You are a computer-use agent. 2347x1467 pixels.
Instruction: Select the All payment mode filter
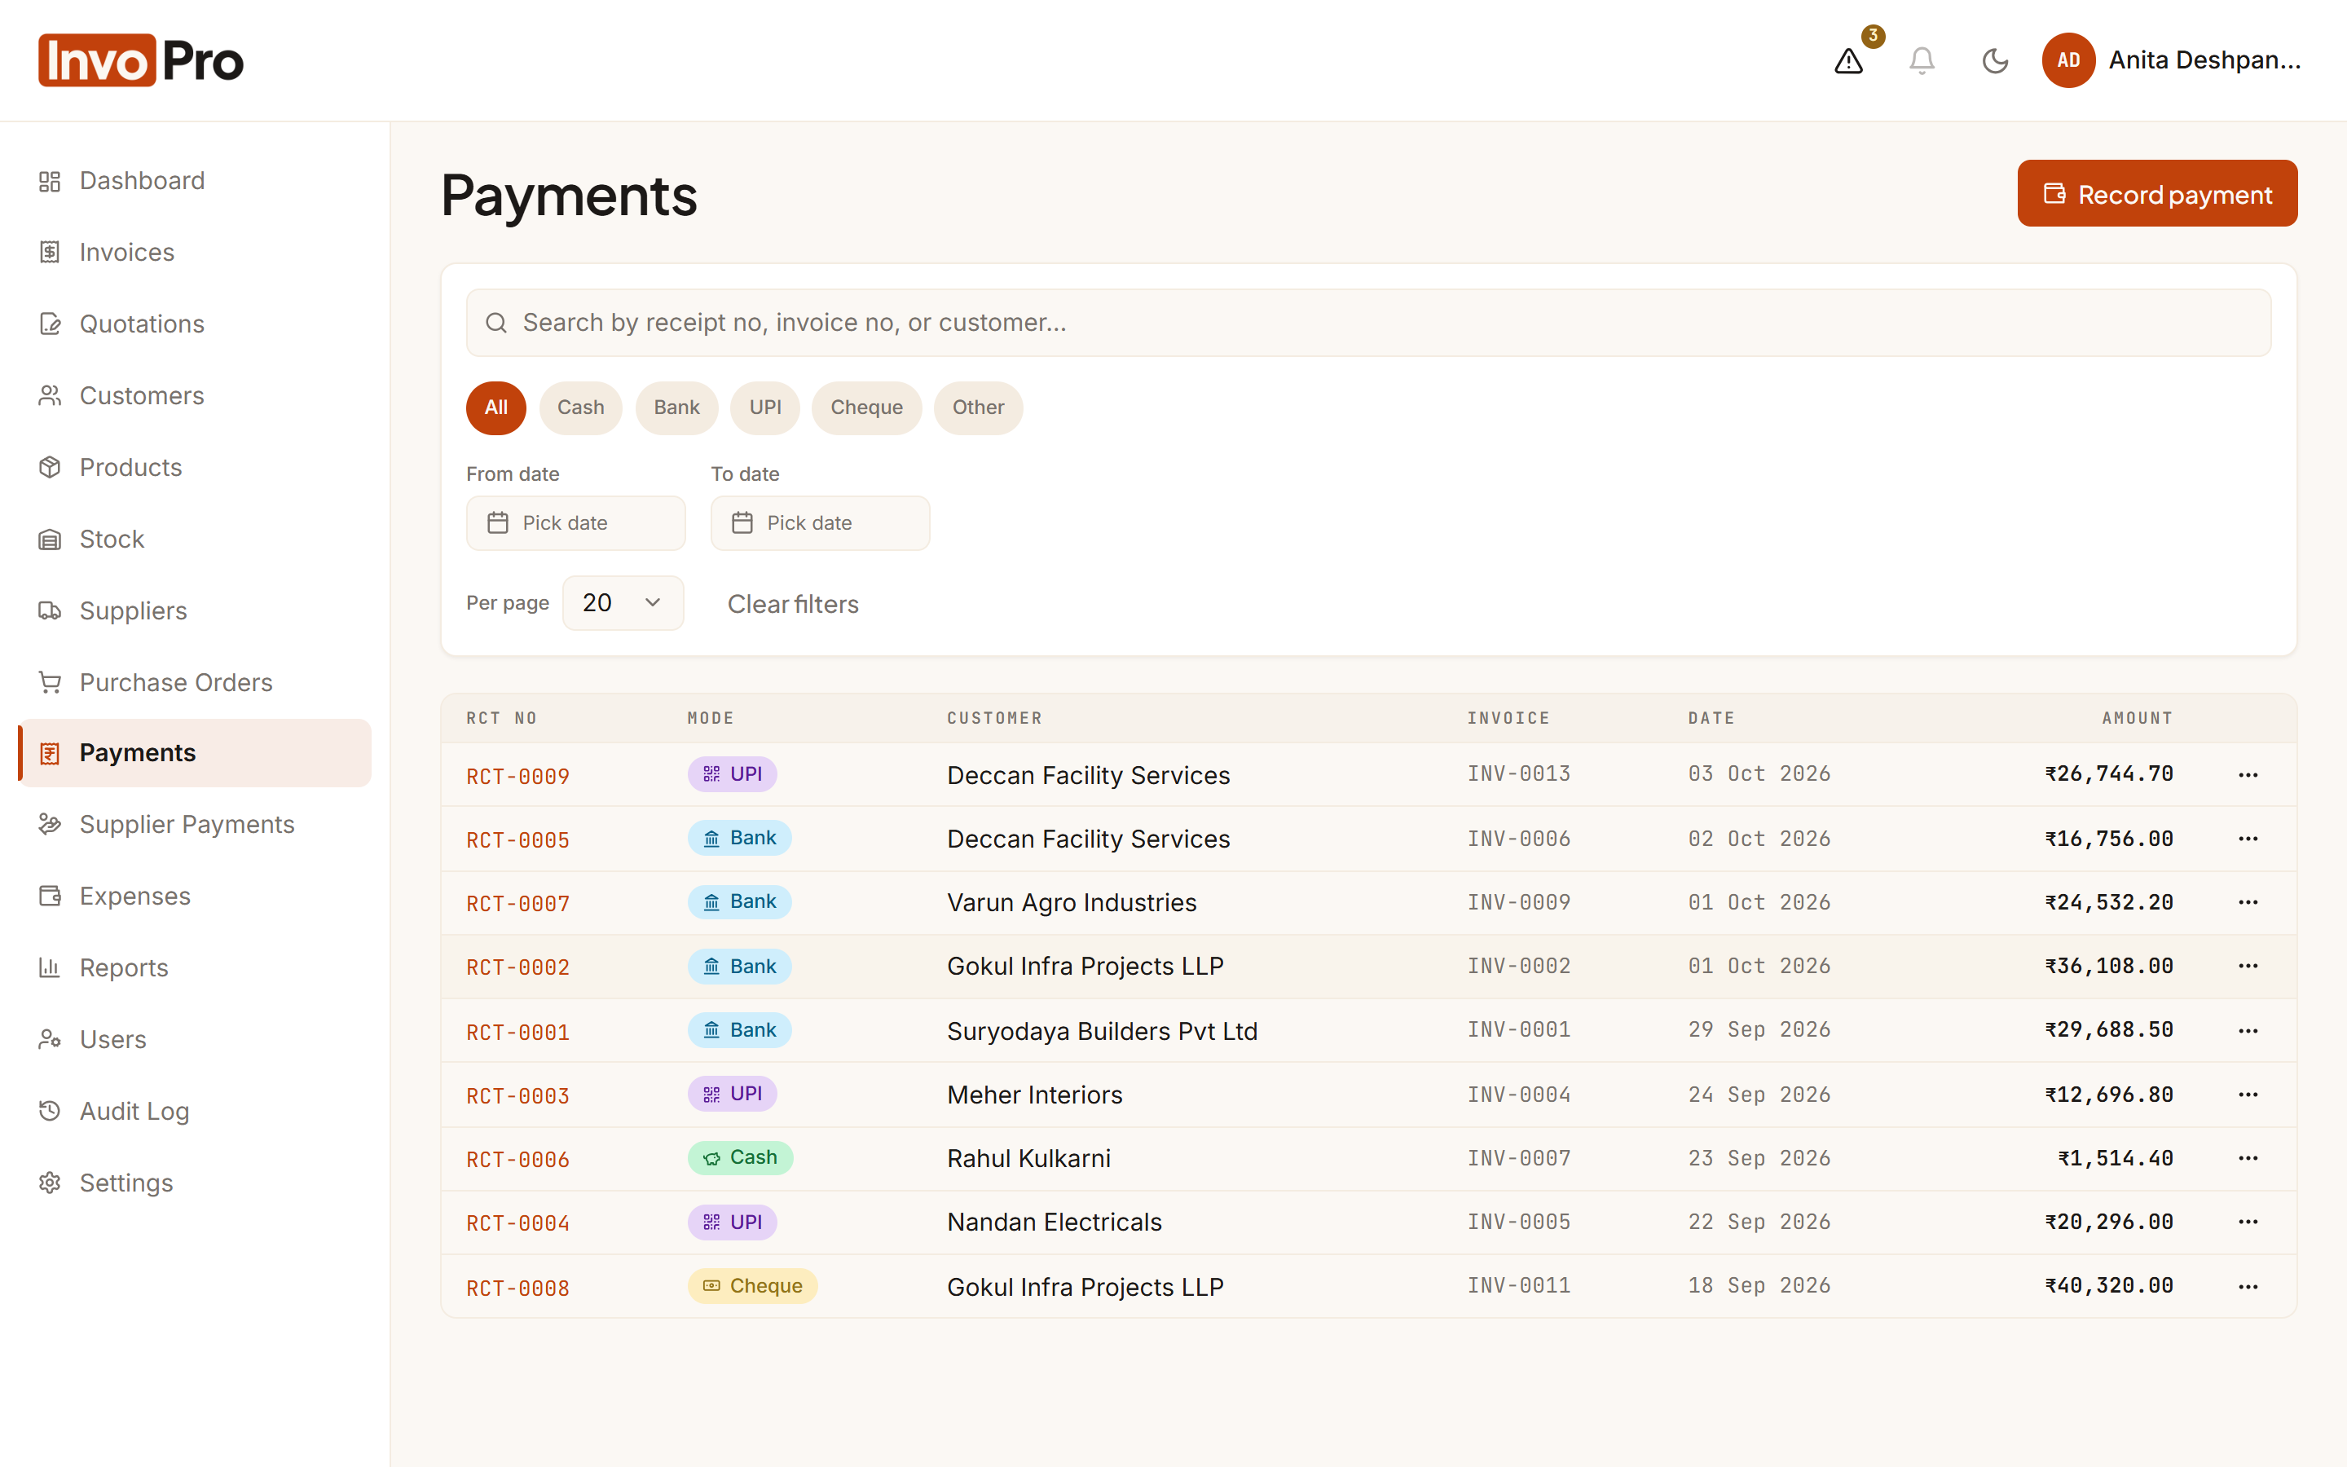[495, 407]
